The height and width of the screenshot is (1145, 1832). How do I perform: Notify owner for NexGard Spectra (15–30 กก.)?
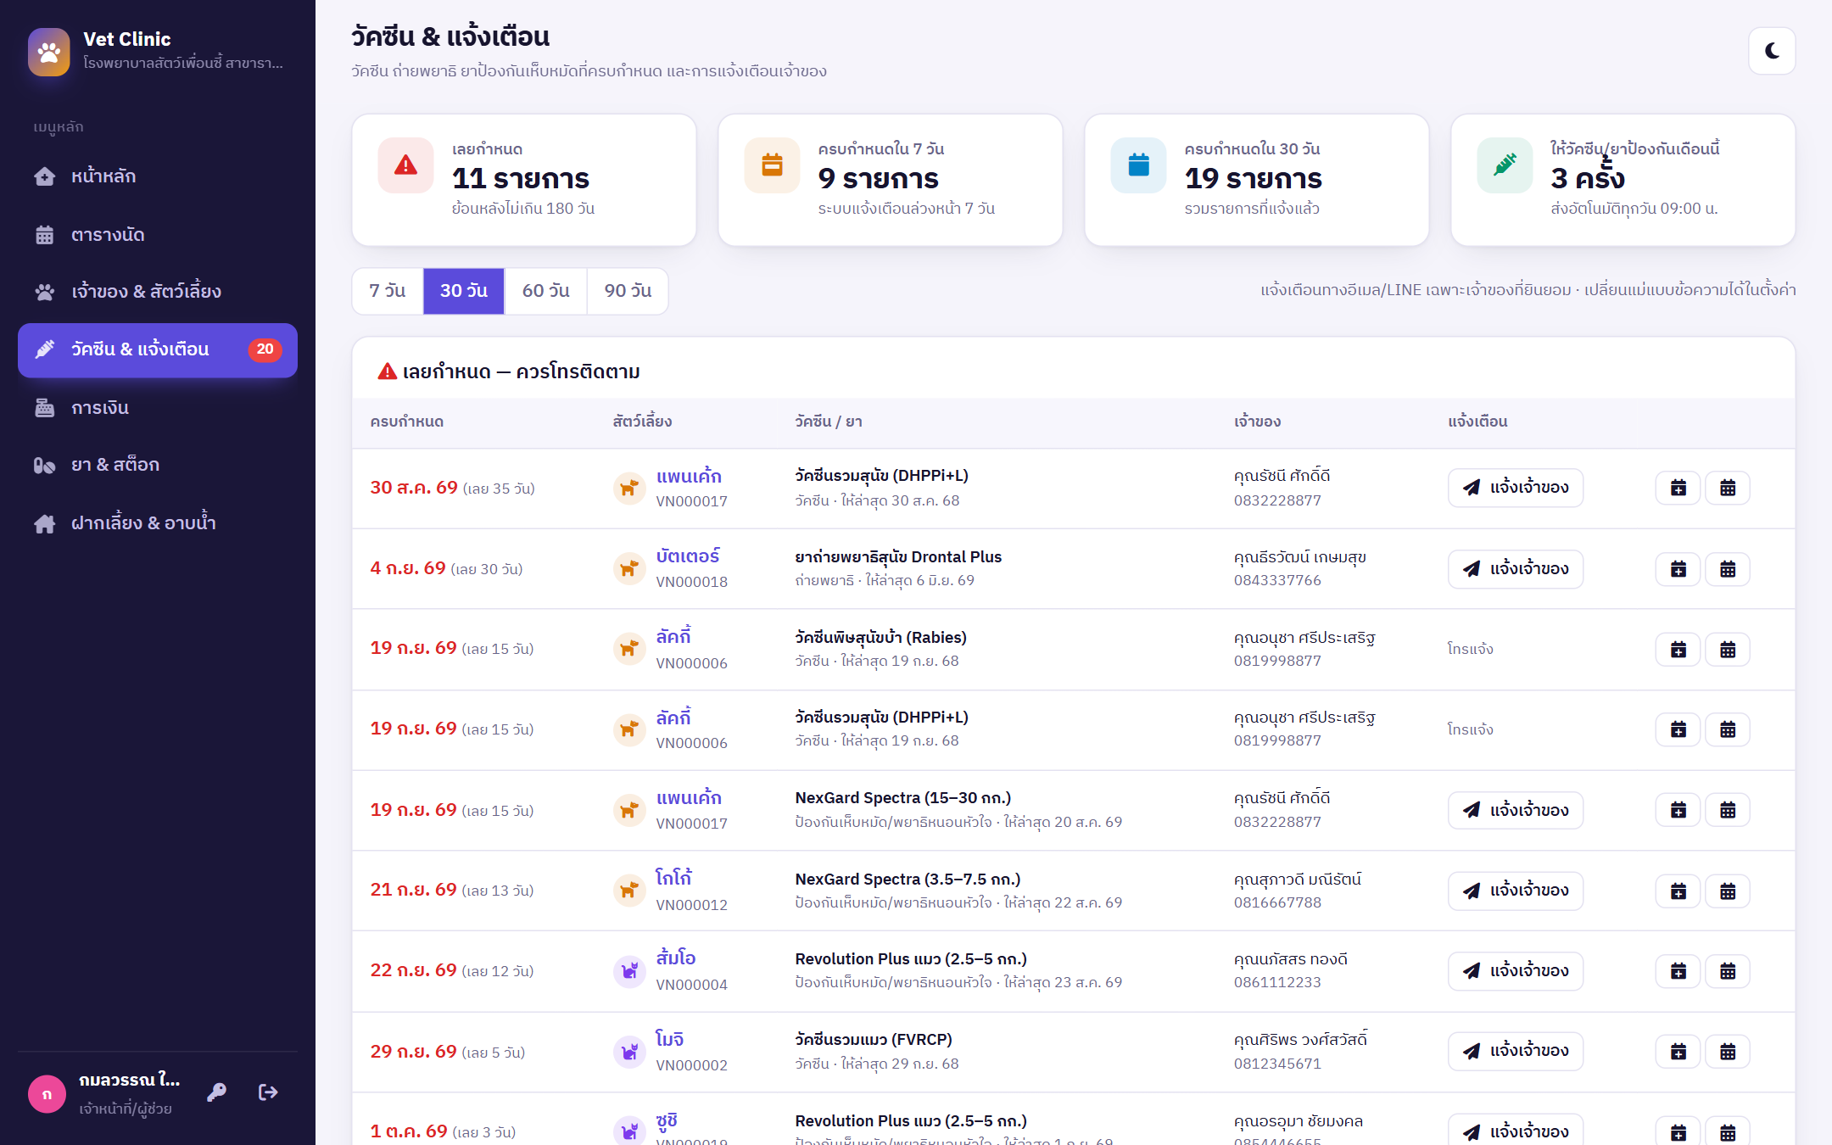[1515, 810]
